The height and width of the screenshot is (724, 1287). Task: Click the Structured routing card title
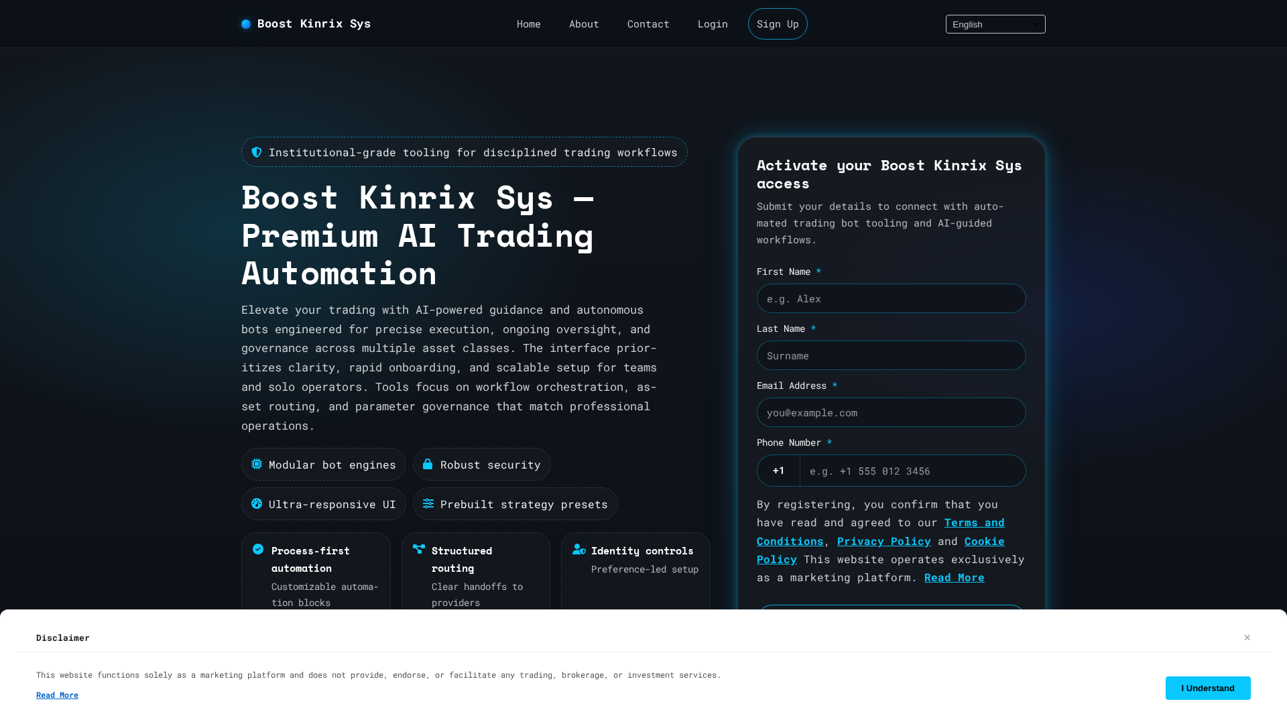[x=462, y=559]
